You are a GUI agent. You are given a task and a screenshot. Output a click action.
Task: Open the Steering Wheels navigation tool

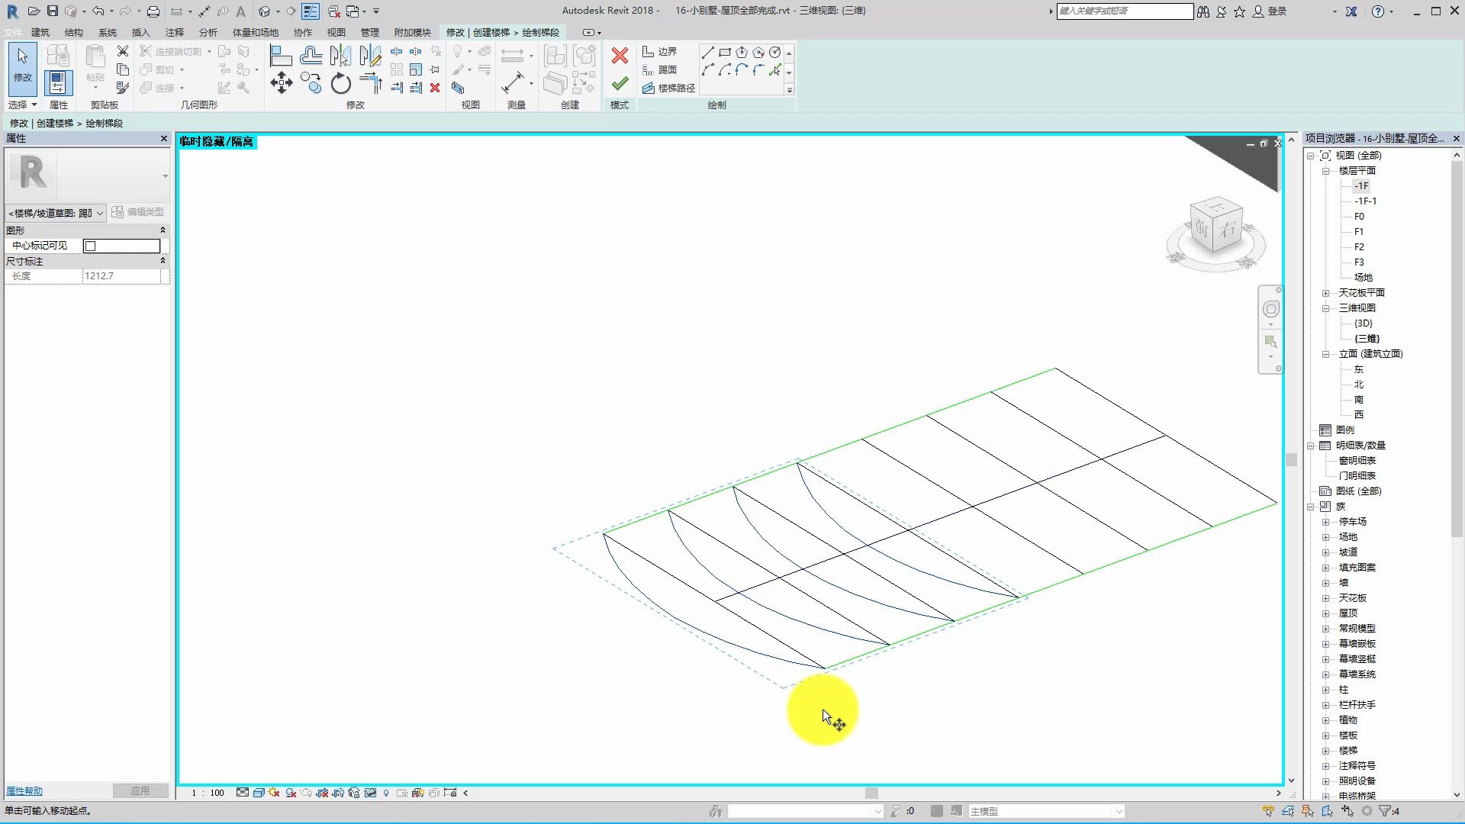click(1270, 309)
